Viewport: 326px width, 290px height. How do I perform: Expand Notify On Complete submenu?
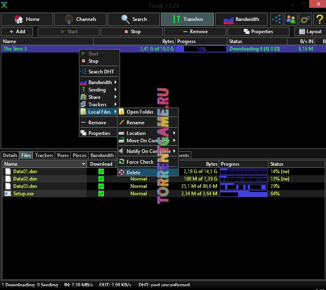click(148, 151)
